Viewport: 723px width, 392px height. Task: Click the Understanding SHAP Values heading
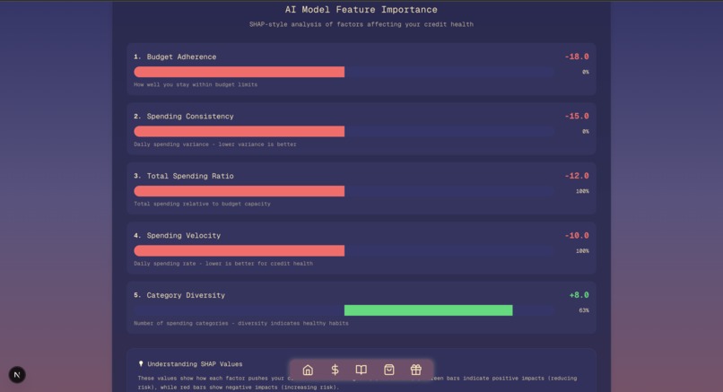pos(195,364)
